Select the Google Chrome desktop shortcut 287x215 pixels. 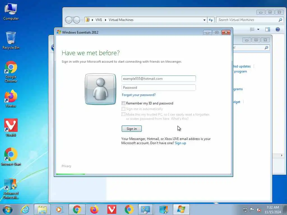pyautogui.click(x=11, y=72)
